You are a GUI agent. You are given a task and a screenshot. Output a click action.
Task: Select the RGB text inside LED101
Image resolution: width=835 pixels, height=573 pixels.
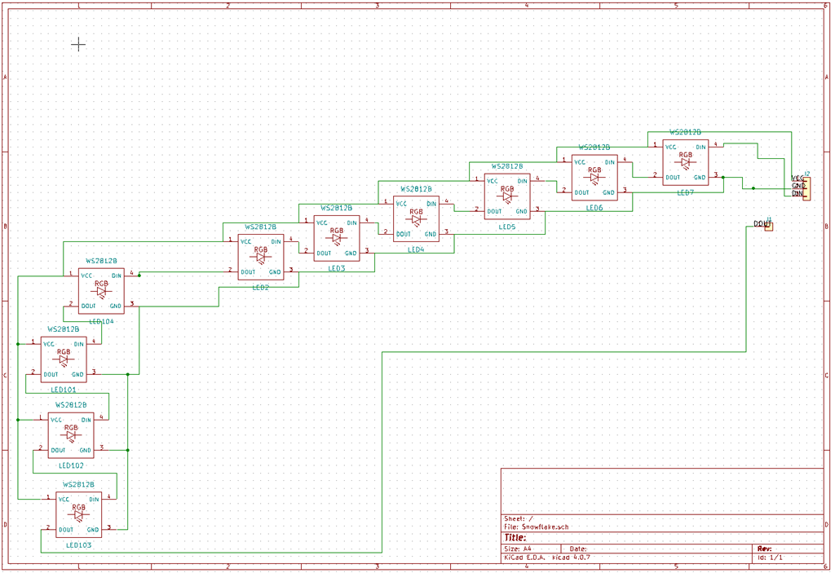[64, 352]
